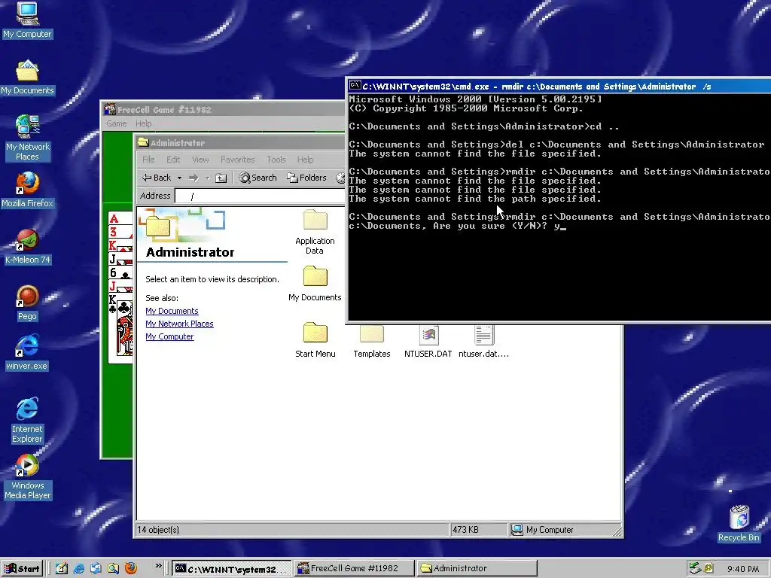
Task: Select the NTUSER.DAT file
Action: tap(428, 342)
